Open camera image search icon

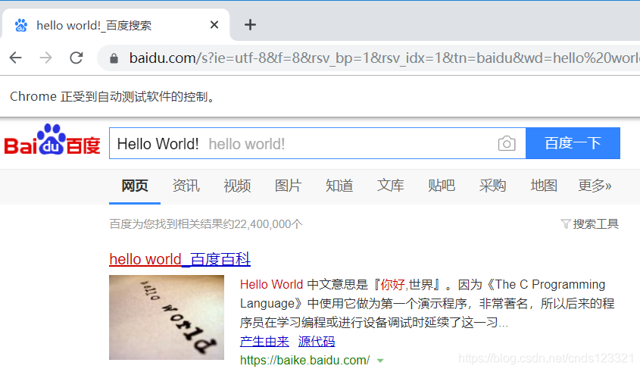(507, 143)
